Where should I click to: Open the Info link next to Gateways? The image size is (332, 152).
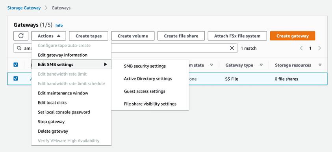click(x=59, y=26)
